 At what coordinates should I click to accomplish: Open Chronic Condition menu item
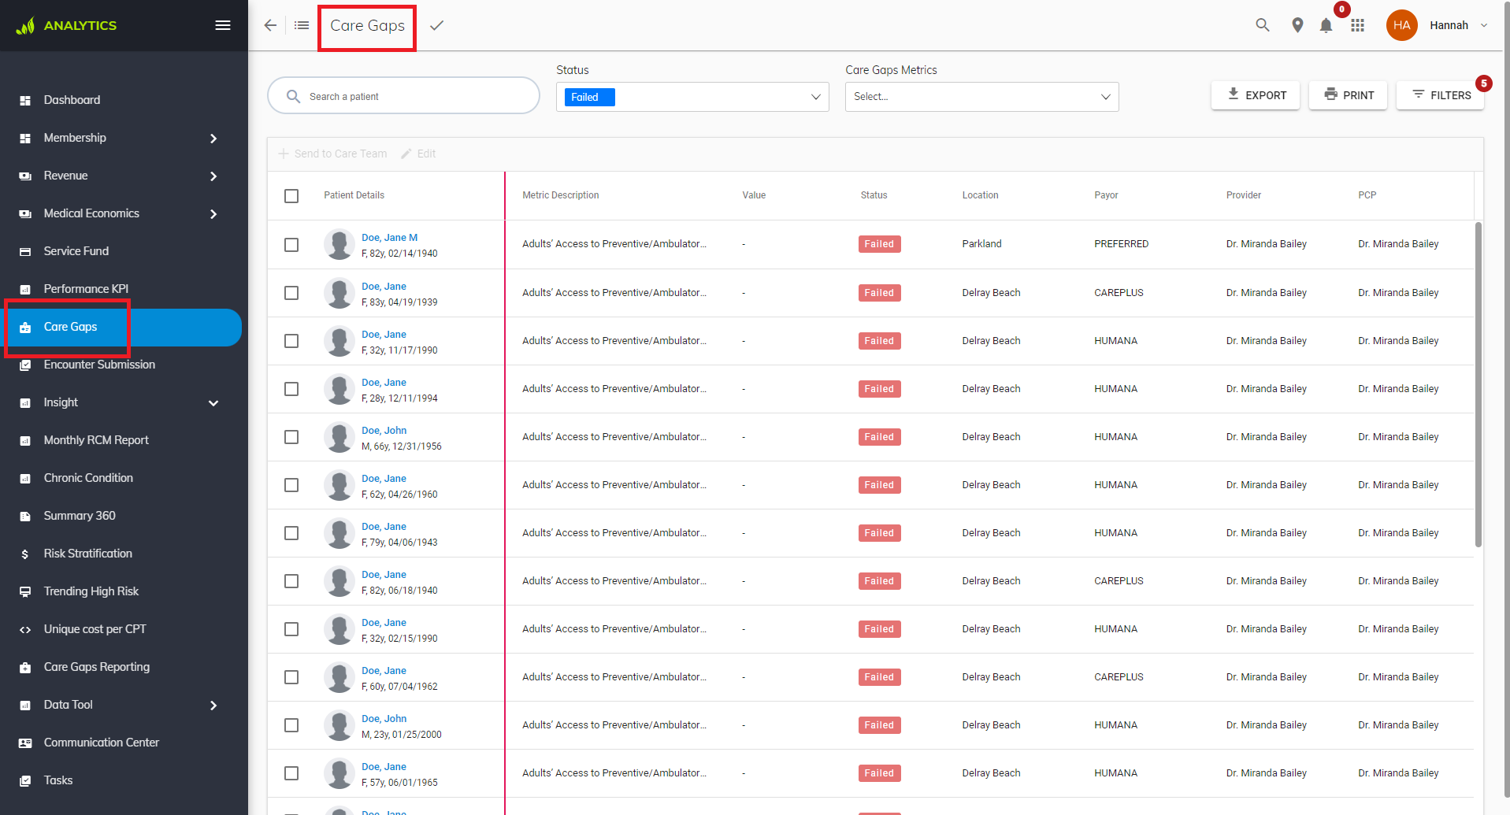[x=88, y=478]
